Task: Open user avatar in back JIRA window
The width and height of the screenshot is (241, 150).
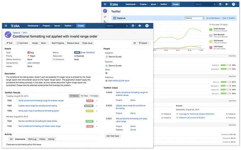Action: pyautogui.click(x=234, y=4)
